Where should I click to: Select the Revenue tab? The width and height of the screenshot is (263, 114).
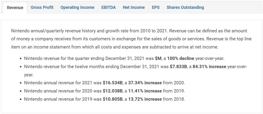(x=15, y=8)
